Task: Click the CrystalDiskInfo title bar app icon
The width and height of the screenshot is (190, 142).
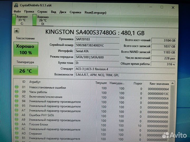Action: 16,5
